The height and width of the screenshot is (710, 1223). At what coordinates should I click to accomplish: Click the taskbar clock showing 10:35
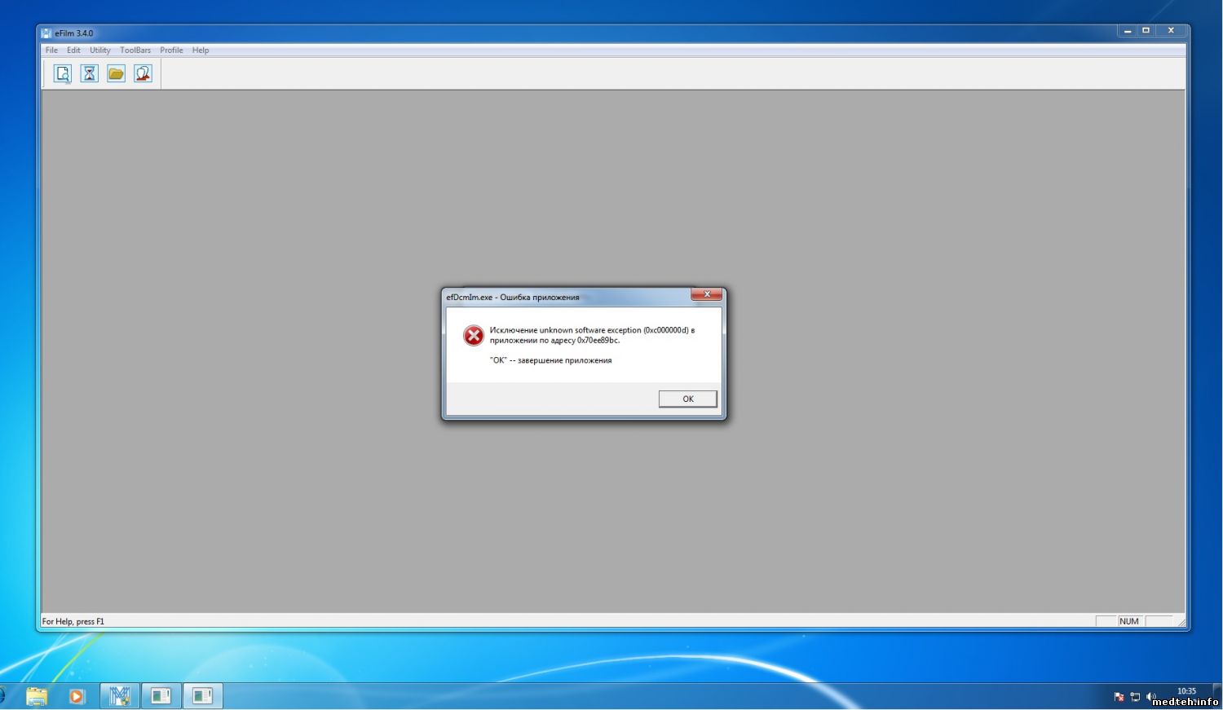pyautogui.click(x=1186, y=691)
